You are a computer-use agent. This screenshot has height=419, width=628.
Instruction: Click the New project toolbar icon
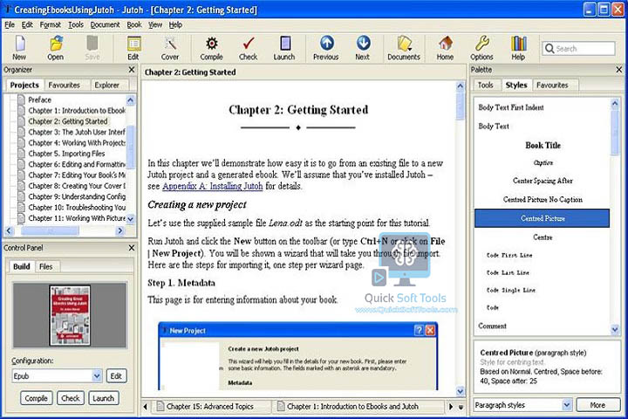click(x=19, y=48)
